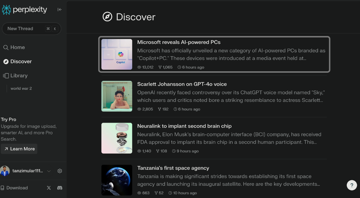This screenshot has height=198, width=360.
Task: Click the tanzimular111 username
Action: click(28, 171)
